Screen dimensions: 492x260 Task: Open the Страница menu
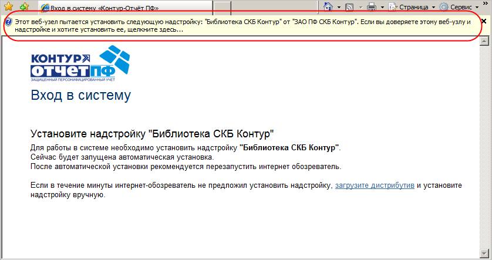click(x=412, y=7)
